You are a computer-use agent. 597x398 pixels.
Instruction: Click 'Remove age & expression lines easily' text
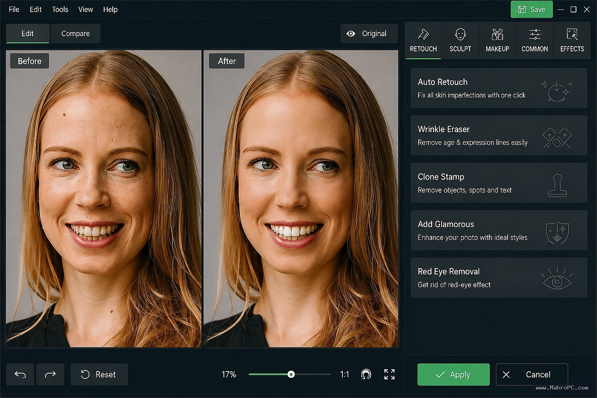click(473, 143)
